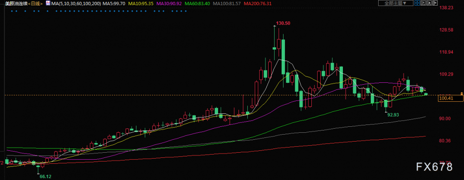Click the last blue event dot in row

[186, 11]
